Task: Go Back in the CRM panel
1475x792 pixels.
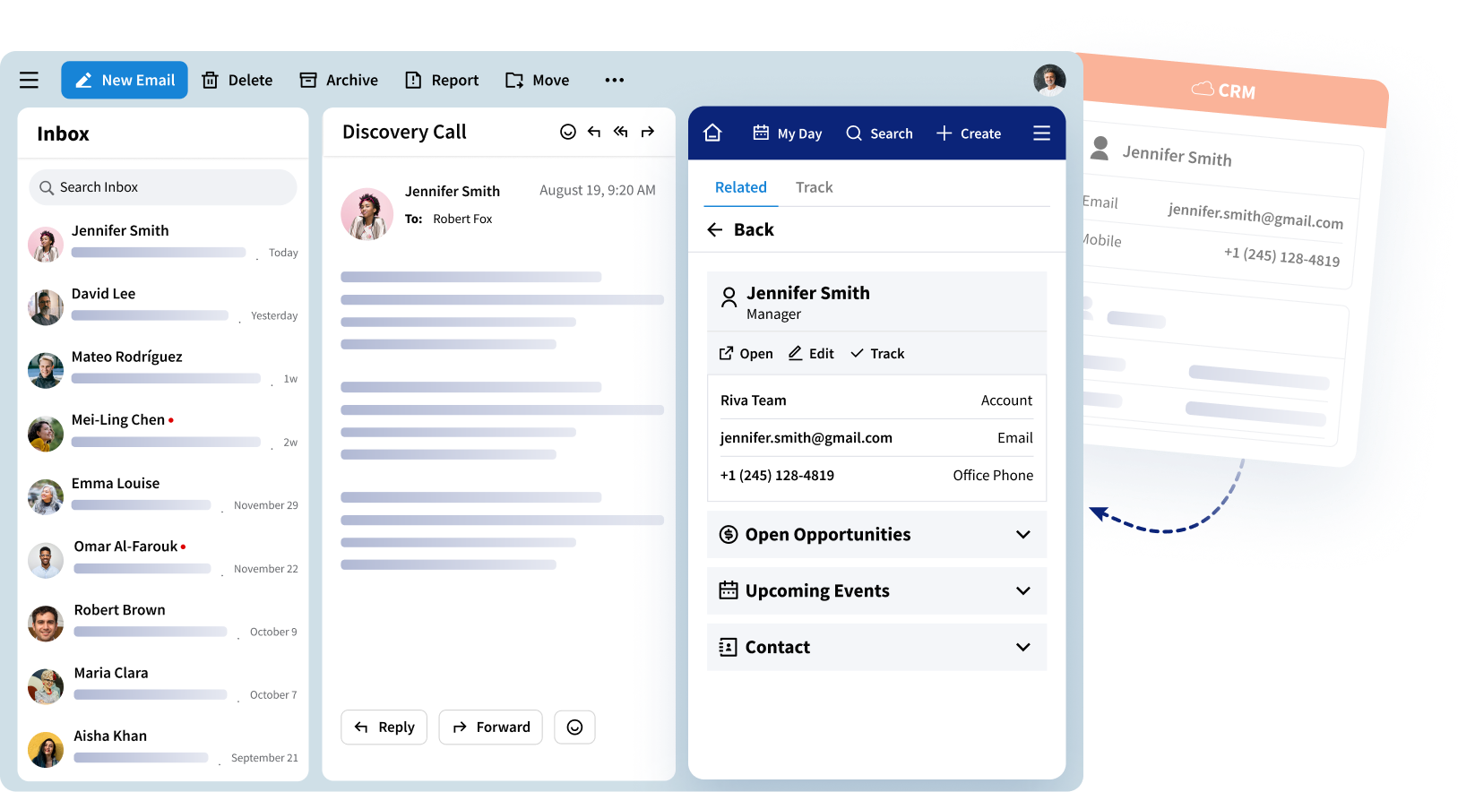Action: [741, 229]
